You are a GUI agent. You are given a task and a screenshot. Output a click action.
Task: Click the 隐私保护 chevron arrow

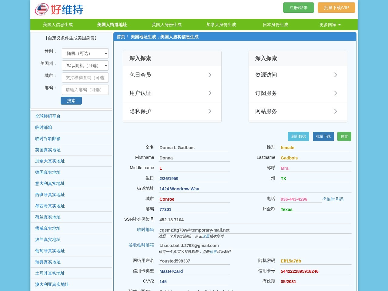tap(210, 111)
